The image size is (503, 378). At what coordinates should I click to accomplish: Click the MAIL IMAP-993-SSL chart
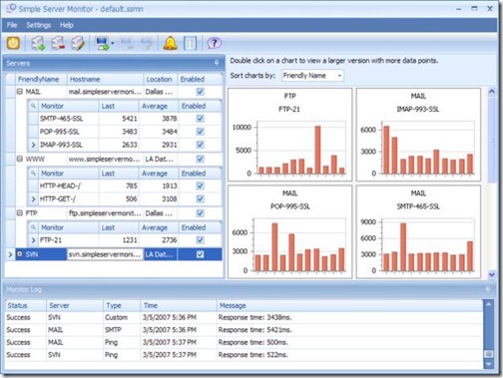coord(418,135)
